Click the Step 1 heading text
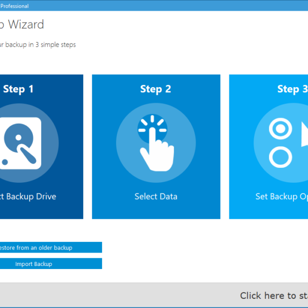Screen dimensions: 308x308 18,89
